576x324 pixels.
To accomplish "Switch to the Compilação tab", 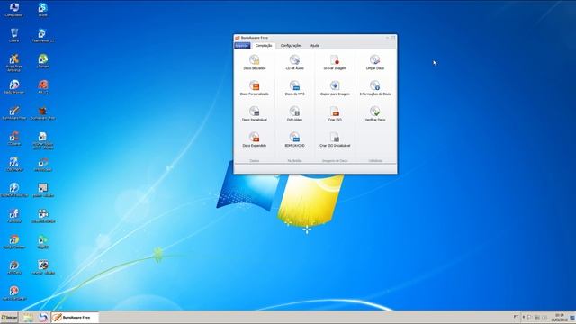I will 264,46.
